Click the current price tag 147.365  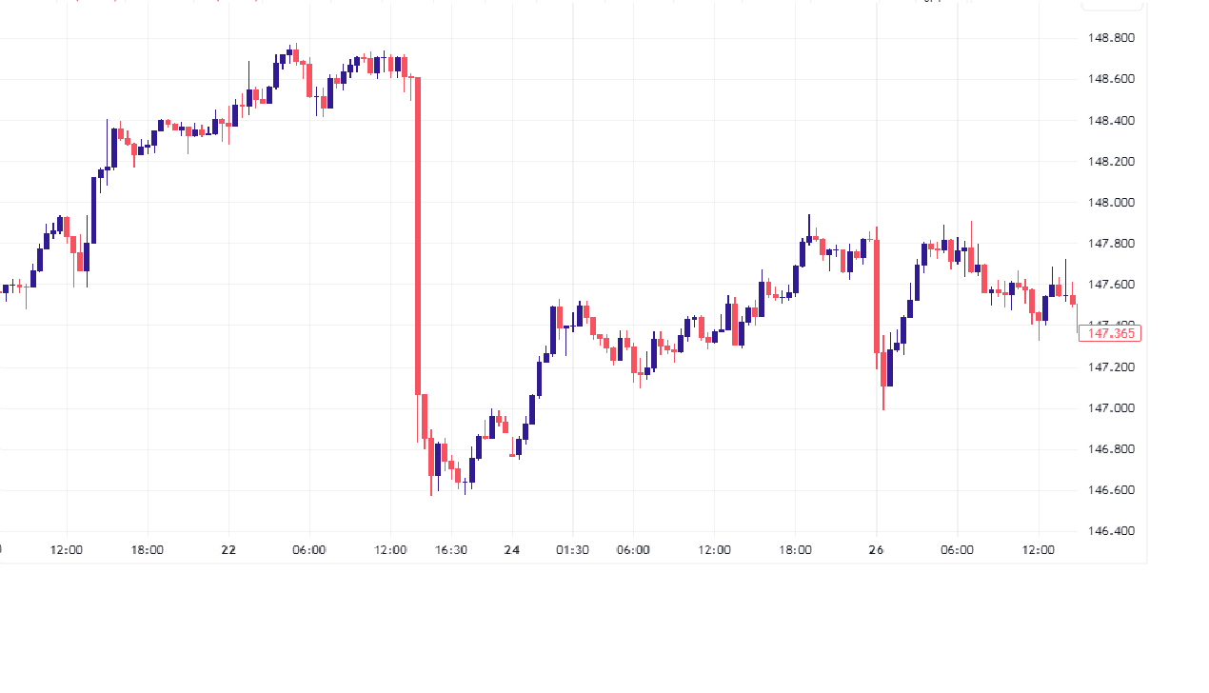pos(1110,333)
